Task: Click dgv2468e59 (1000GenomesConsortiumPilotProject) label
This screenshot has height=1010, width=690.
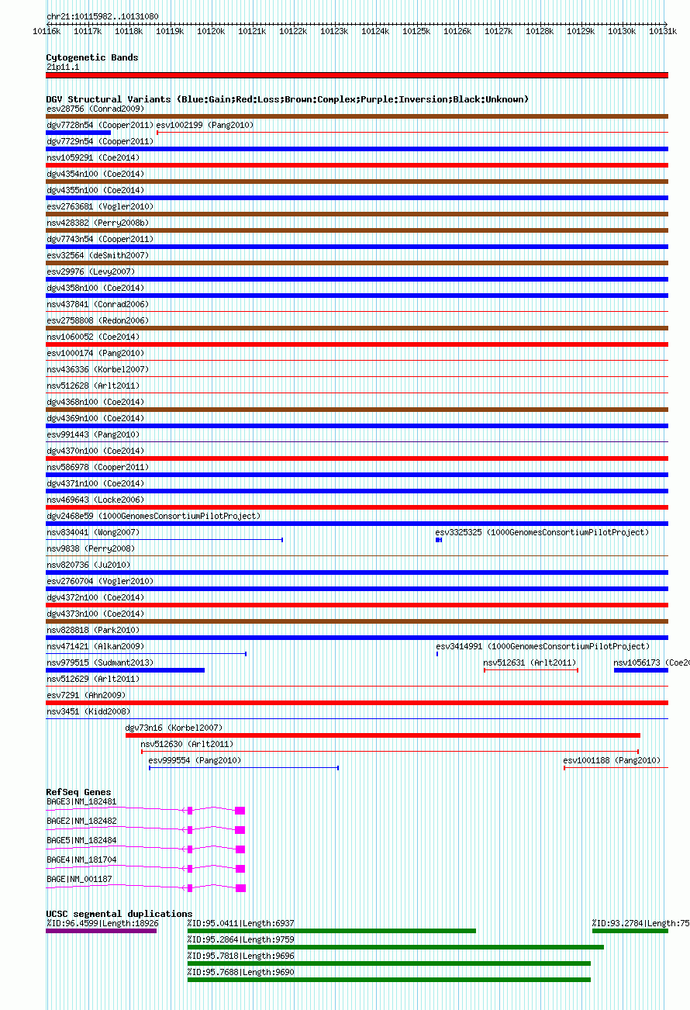Action: [154, 517]
